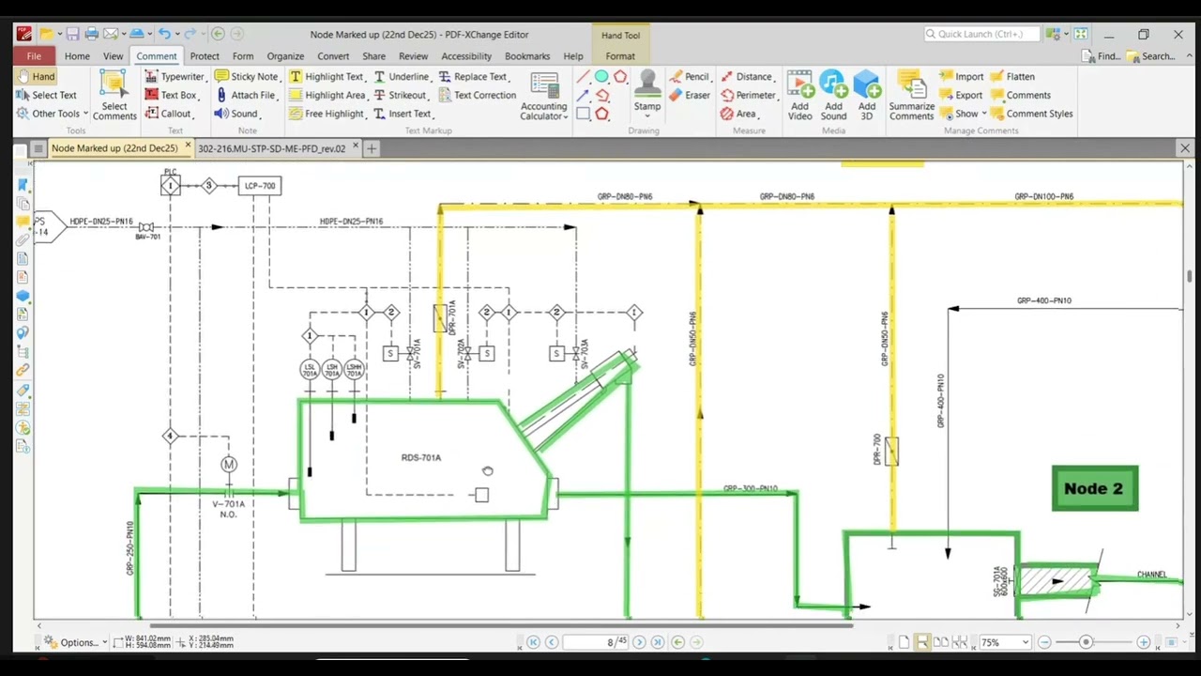Pick the Text Box tool
The image size is (1201, 676).
171,95
